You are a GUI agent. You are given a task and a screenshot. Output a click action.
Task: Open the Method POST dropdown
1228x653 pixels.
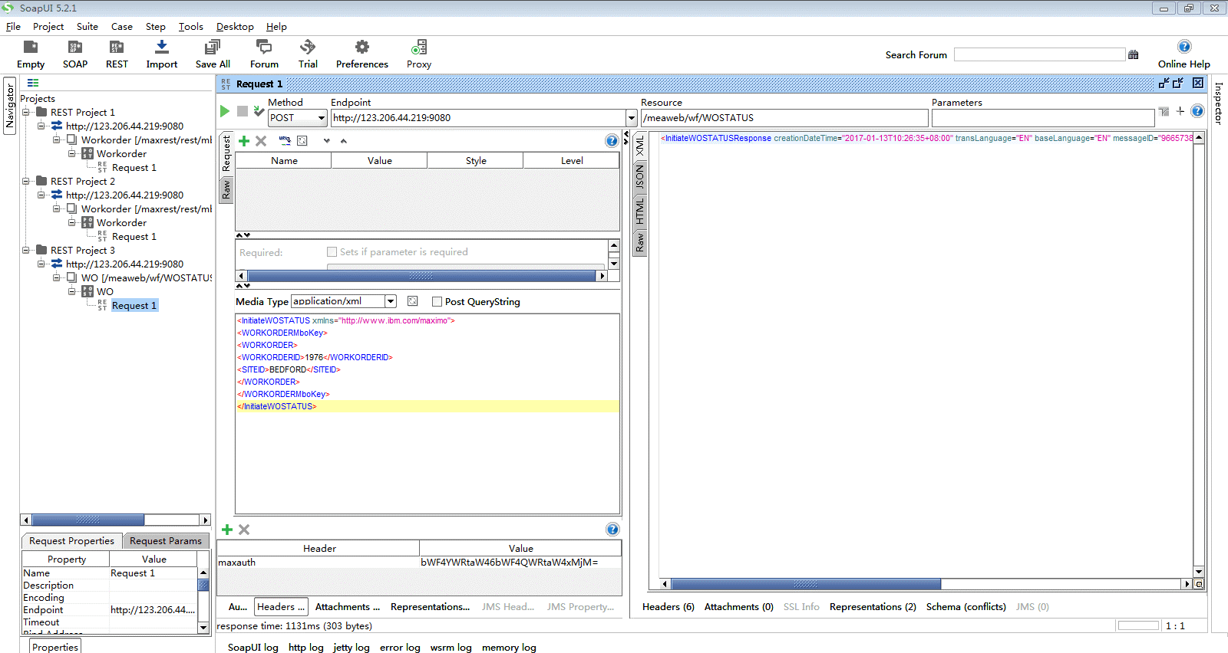click(x=322, y=118)
